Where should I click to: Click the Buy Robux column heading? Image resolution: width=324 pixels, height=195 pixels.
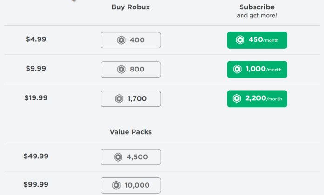click(x=130, y=7)
